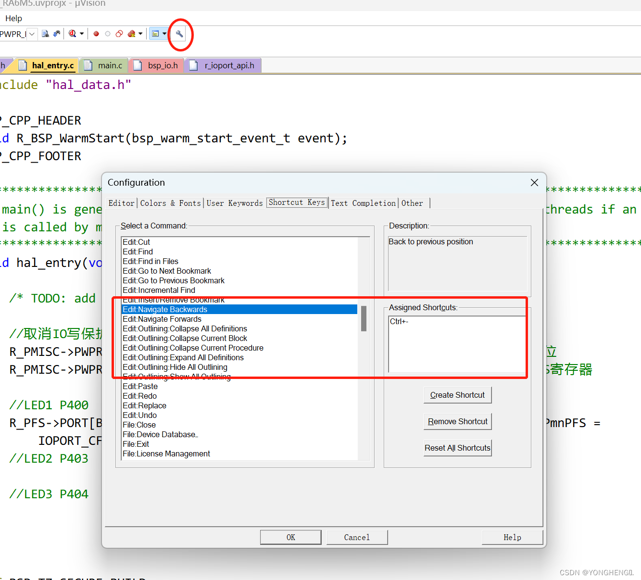This screenshot has height=580, width=641.
Task: Expand the PWPR_ search combo box
Action: (32, 34)
